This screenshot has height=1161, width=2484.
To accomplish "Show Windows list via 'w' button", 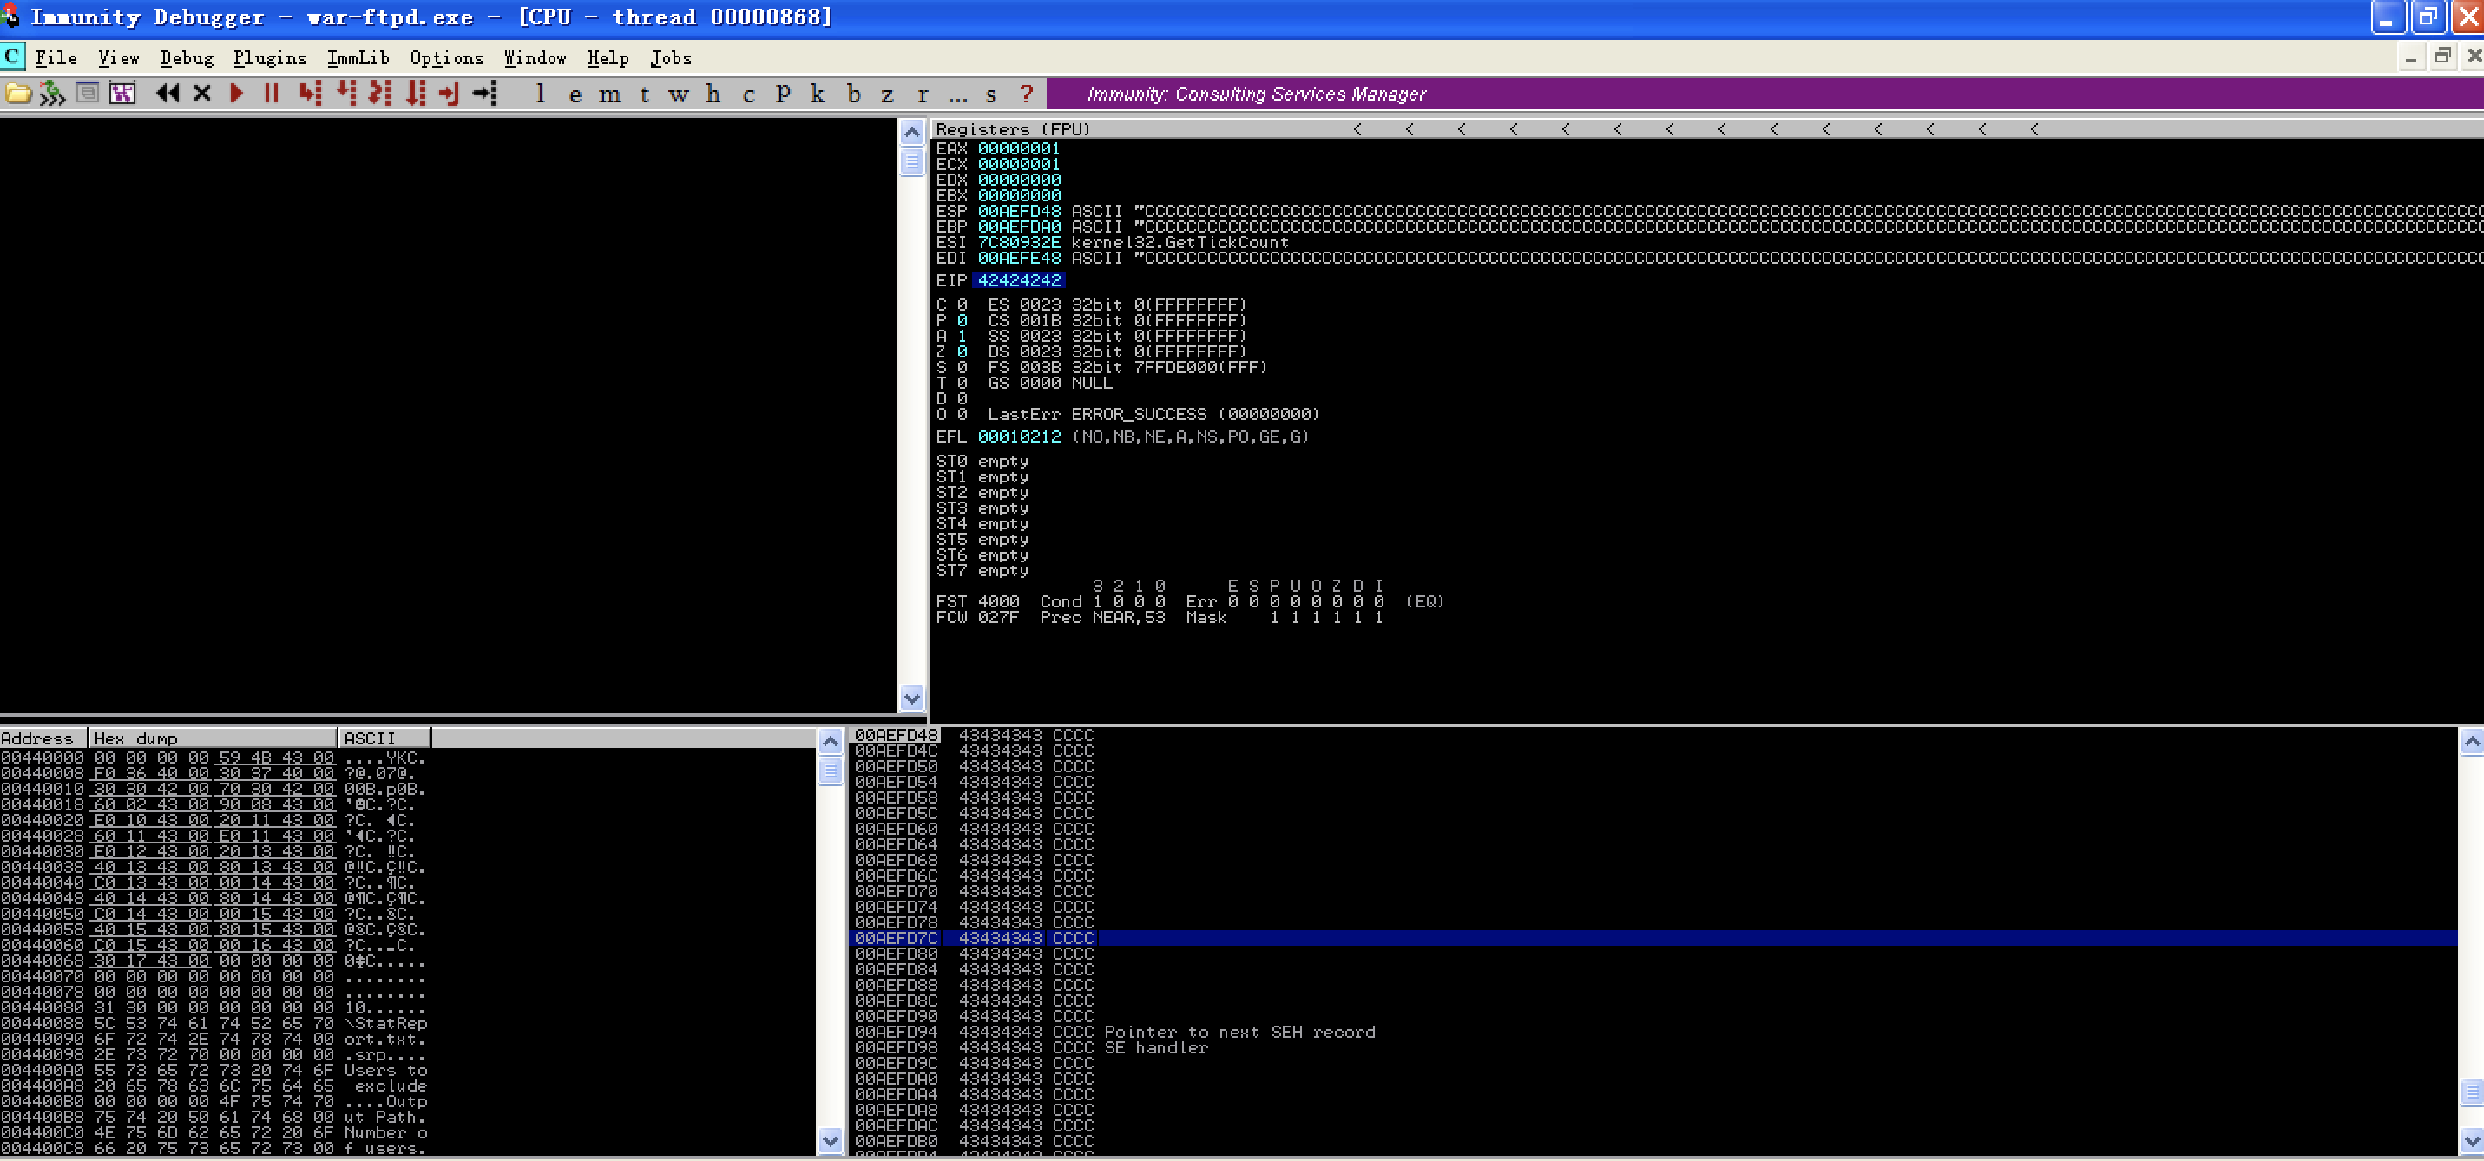I will click(679, 95).
